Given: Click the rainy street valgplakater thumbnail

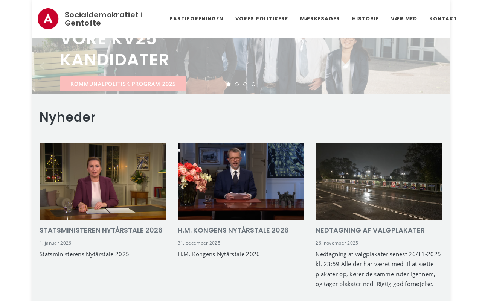Looking at the screenshot, I should point(379,181).
